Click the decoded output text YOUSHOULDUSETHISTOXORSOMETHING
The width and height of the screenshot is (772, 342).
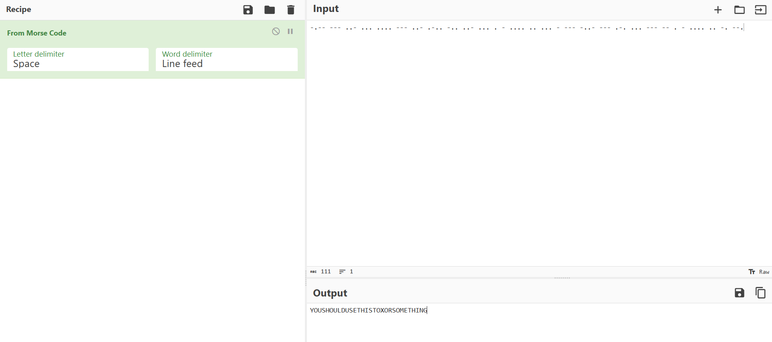[x=368, y=310]
